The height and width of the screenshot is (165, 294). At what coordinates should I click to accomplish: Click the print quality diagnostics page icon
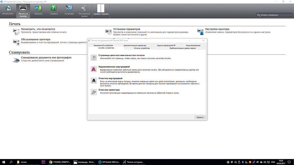click(94, 58)
